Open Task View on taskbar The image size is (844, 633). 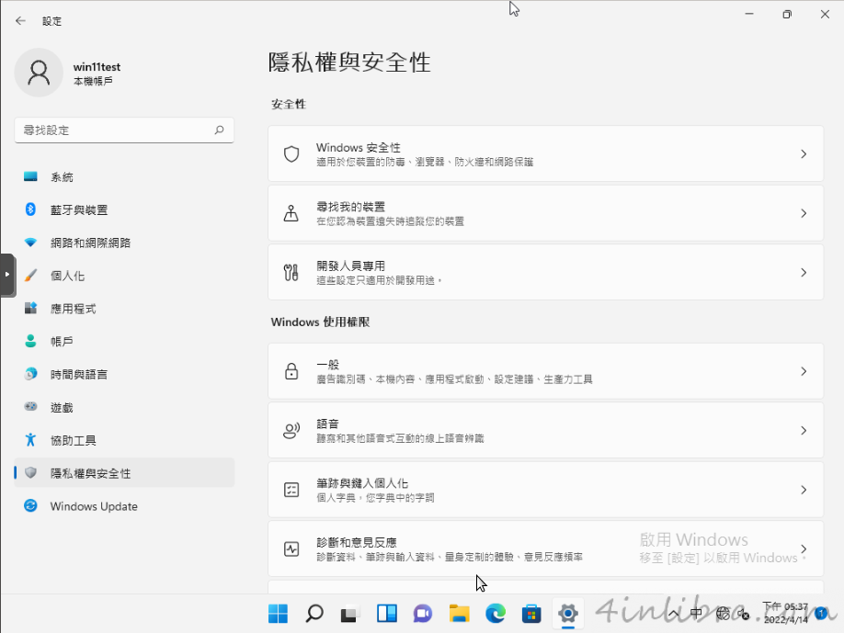coord(350,613)
